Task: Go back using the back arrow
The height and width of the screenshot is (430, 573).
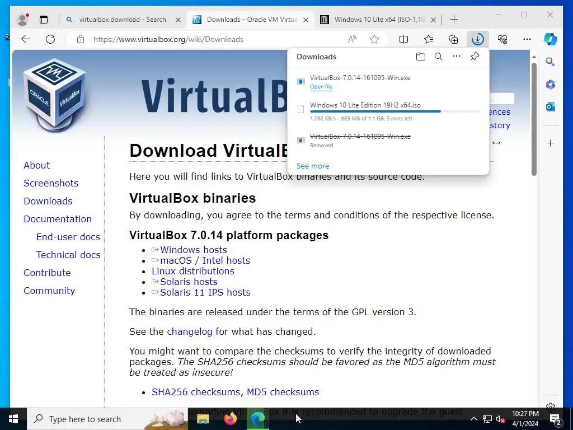Action: click(26, 39)
